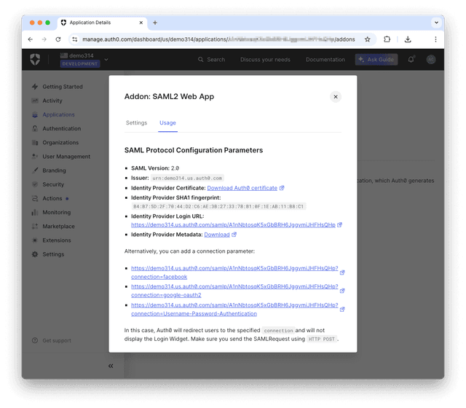Open the notifications bell
The image size is (466, 408).
[x=411, y=60]
